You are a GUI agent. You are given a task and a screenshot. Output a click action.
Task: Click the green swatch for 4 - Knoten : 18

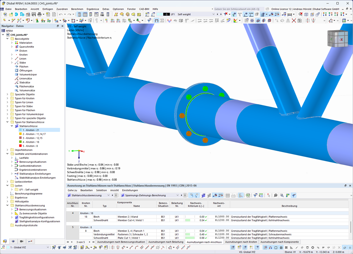[20, 142]
